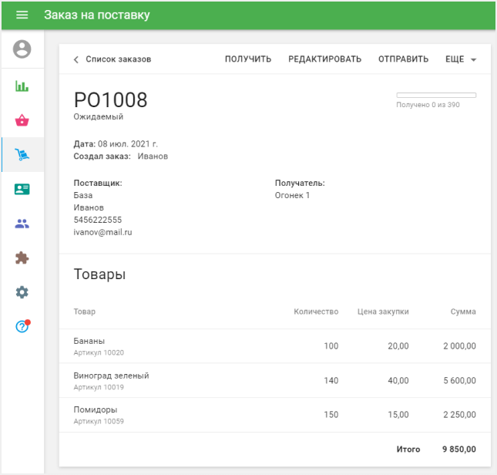The height and width of the screenshot is (475, 497).
Task: Open the pink shopping basket icon
Action: tap(22, 120)
